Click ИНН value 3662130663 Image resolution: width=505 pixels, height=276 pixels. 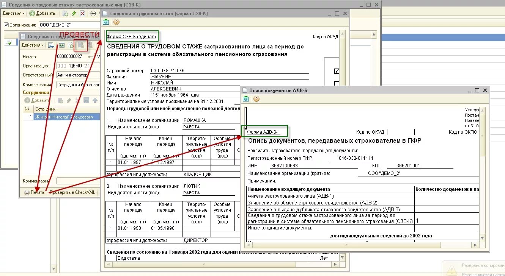285,166
